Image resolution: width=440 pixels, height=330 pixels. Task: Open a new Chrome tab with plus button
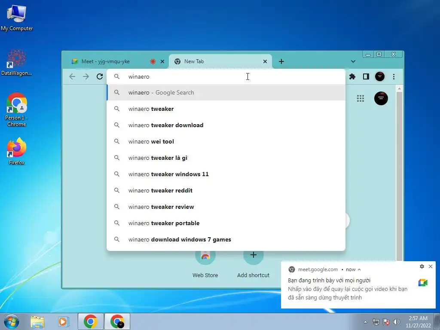pyautogui.click(x=281, y=61)
